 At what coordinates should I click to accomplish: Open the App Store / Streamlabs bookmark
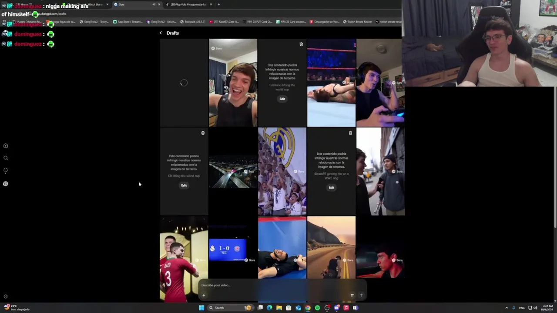tap(128, 22)
